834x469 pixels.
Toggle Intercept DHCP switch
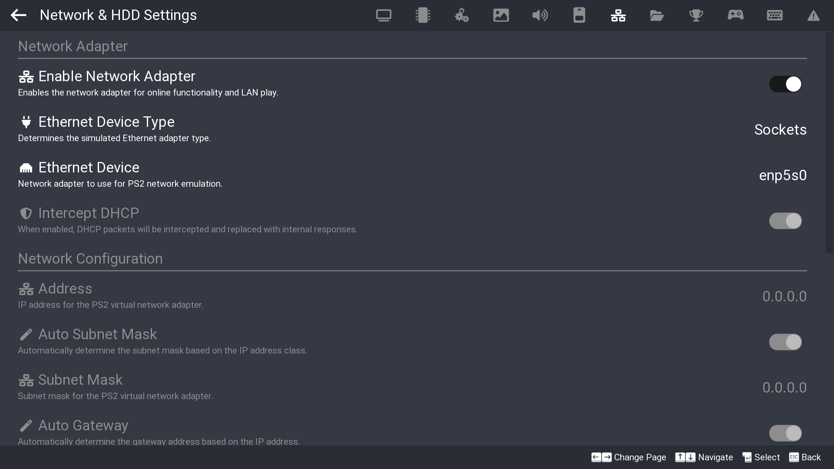point(785,221)
